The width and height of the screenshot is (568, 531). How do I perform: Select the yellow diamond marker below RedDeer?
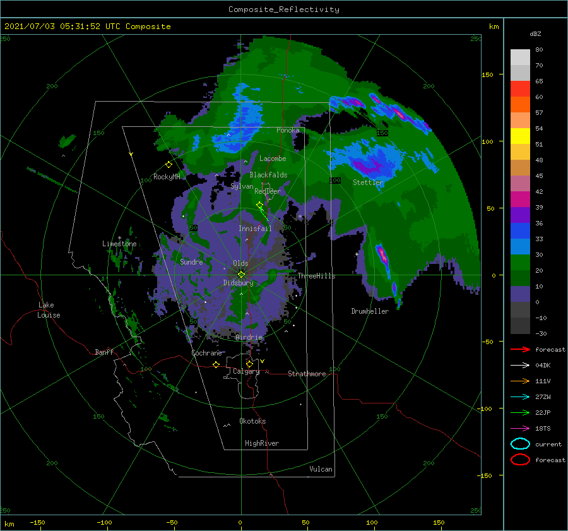259,205
